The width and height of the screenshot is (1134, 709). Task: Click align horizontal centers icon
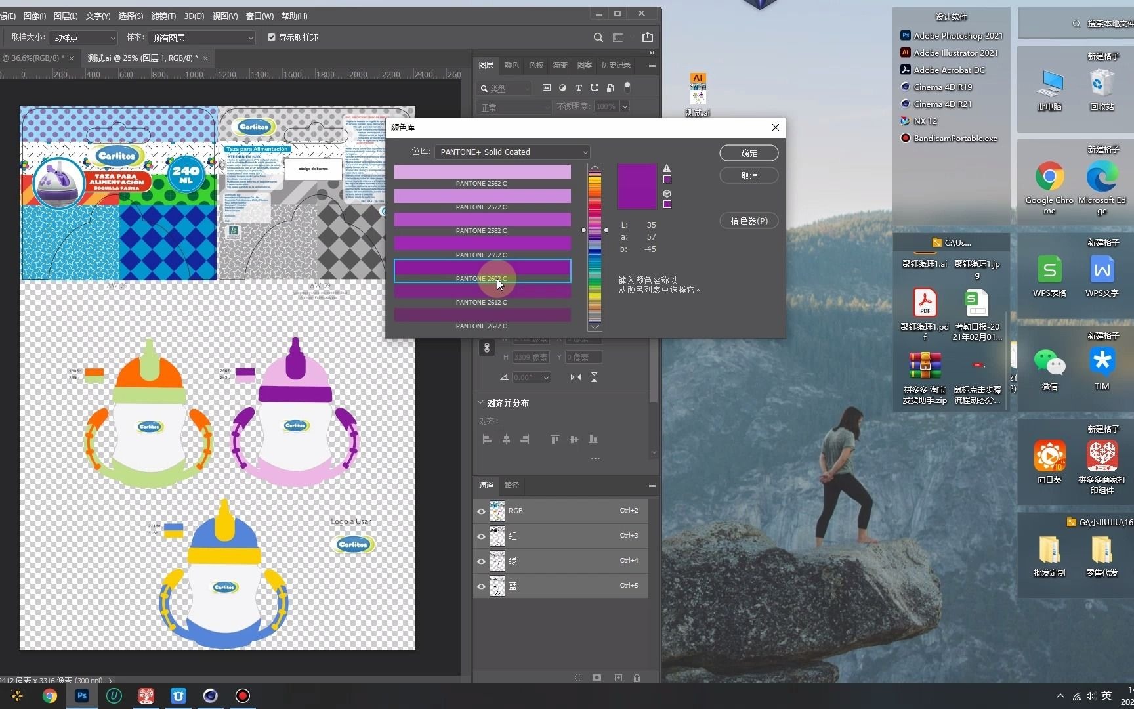click(x=506, y=439)
